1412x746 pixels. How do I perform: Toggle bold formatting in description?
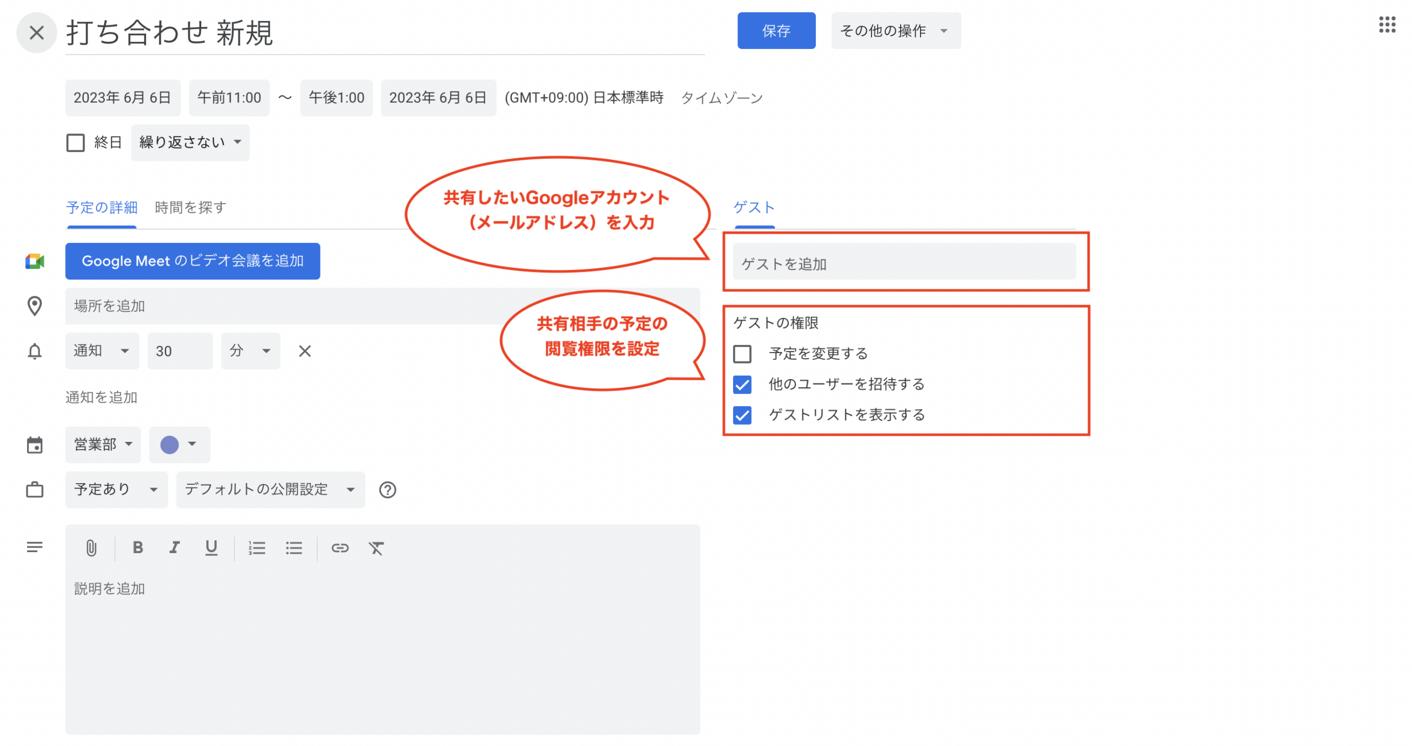click(x=138, y=548)
